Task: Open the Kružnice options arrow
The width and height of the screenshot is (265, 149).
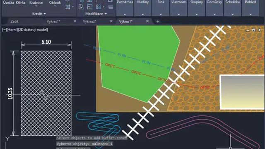Action: tap(36, 6)
